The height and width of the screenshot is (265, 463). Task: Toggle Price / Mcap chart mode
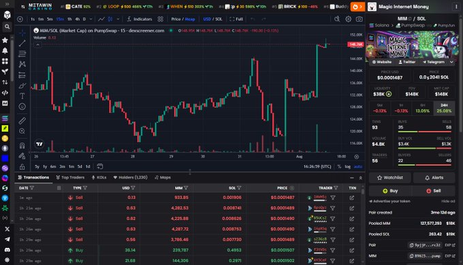pyautogui.click(x=183, y=19)
